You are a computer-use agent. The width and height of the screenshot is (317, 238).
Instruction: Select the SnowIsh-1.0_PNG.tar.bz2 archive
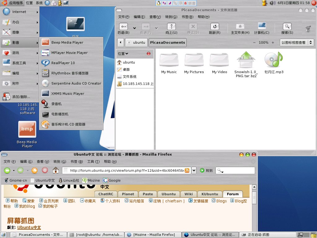(246, 64)
